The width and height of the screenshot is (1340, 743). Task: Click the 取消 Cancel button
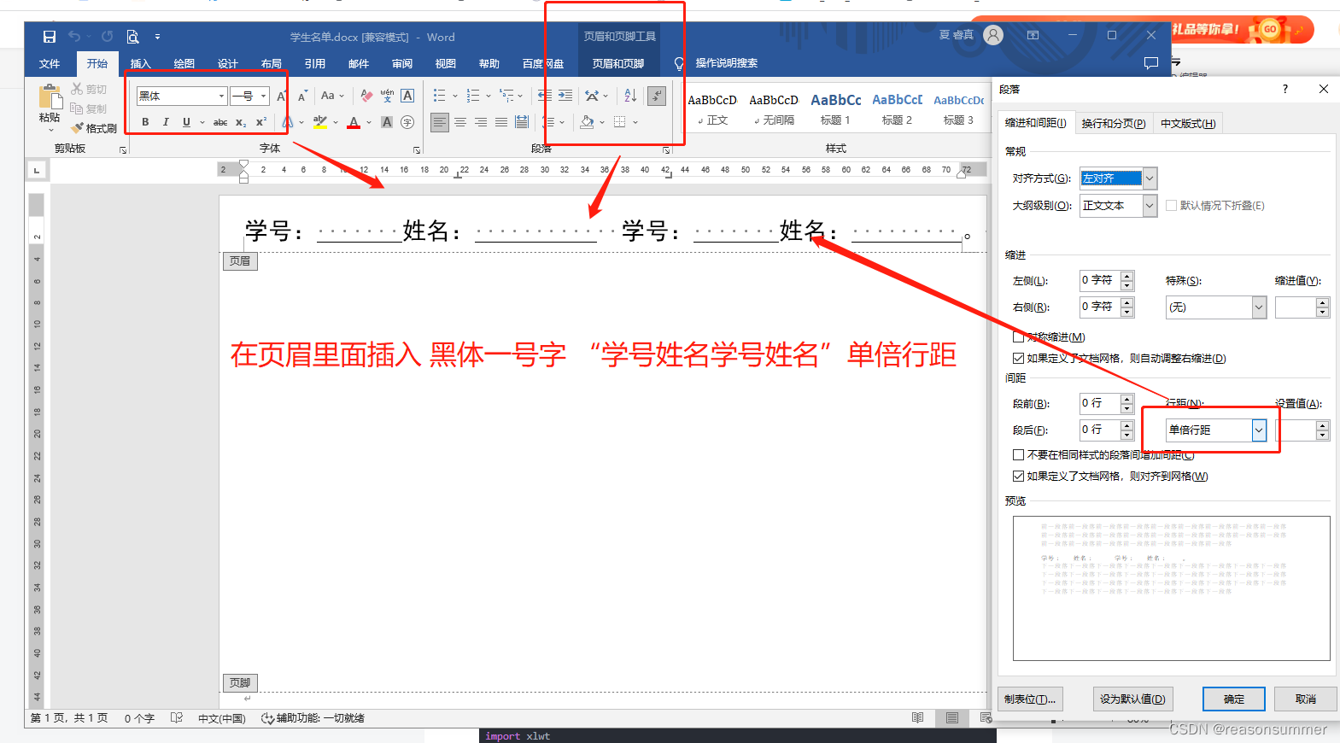(x=1305, y=699)
